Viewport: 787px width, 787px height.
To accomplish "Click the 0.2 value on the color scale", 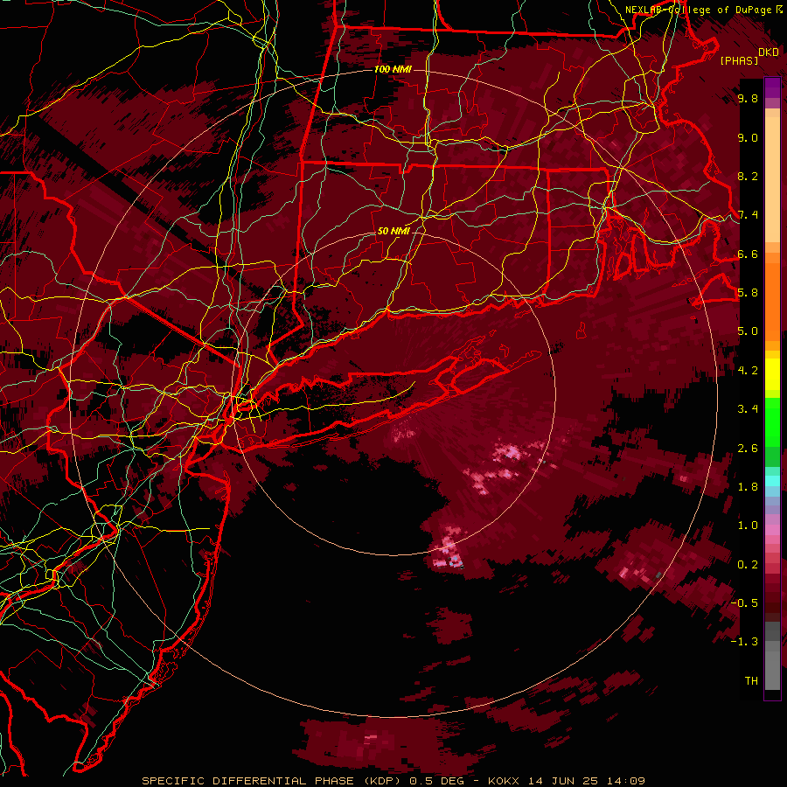I will [x=748, y=565].
